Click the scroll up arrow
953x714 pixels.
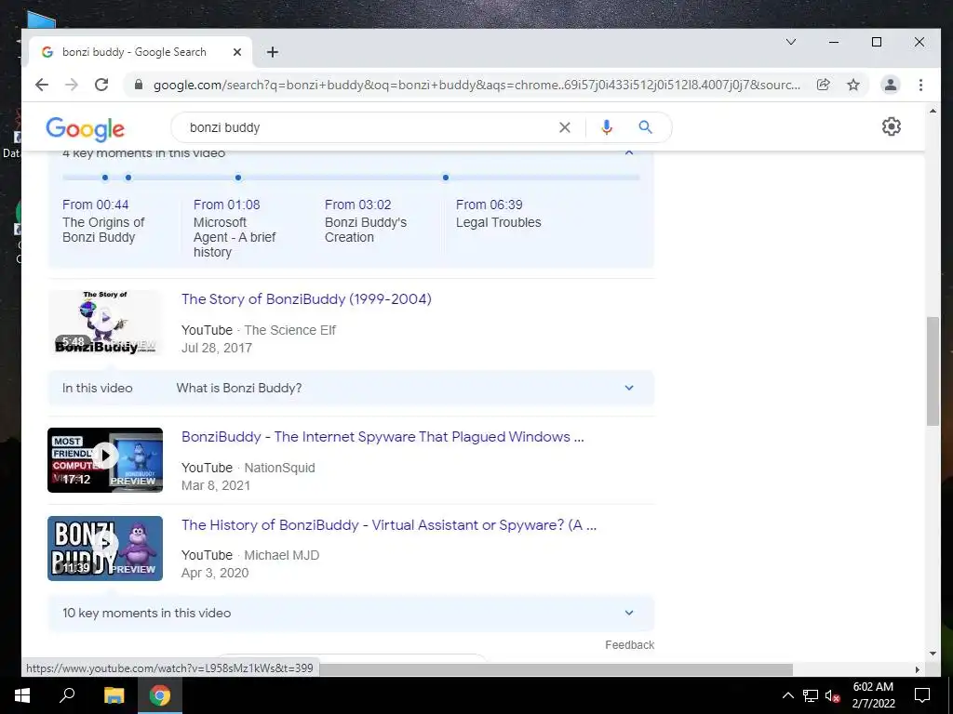[x=933, y=111]
